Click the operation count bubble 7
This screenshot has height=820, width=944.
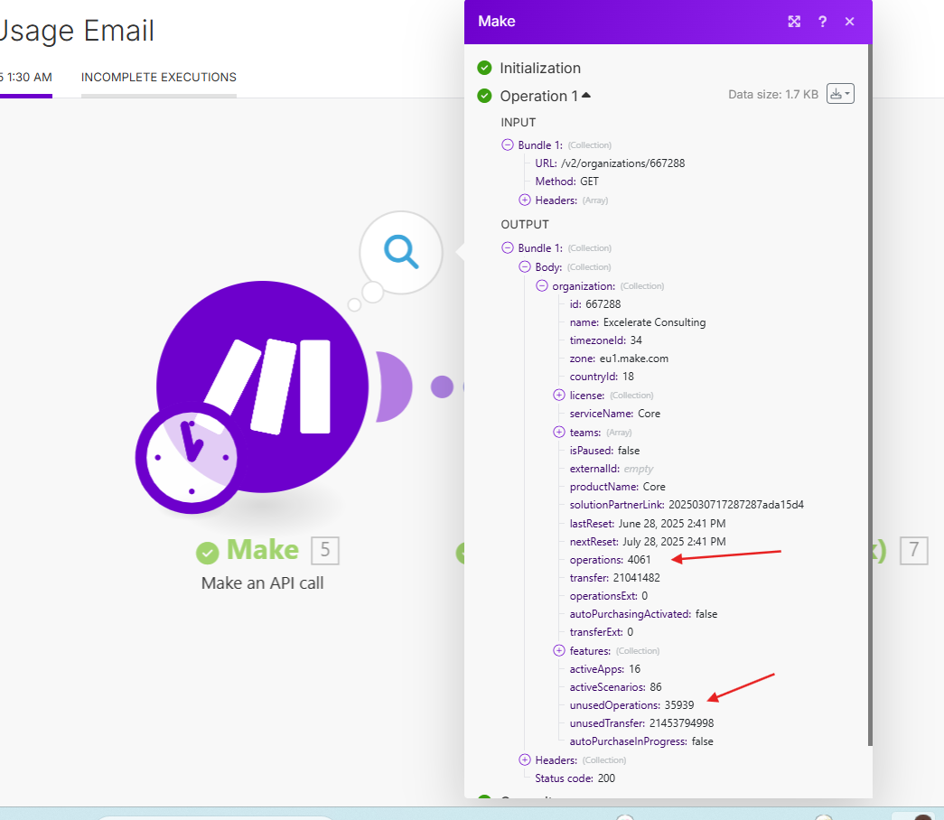[x=914, y=550]
